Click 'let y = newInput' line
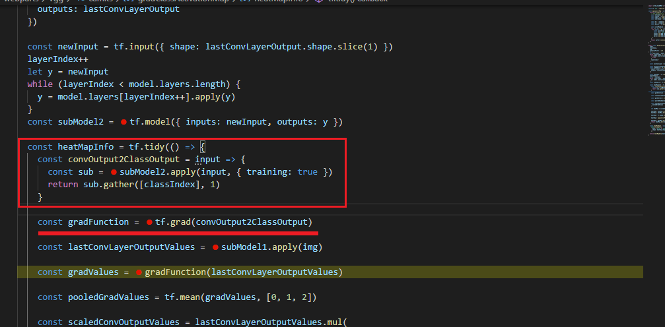665x327 pixels. click(68, 72)
